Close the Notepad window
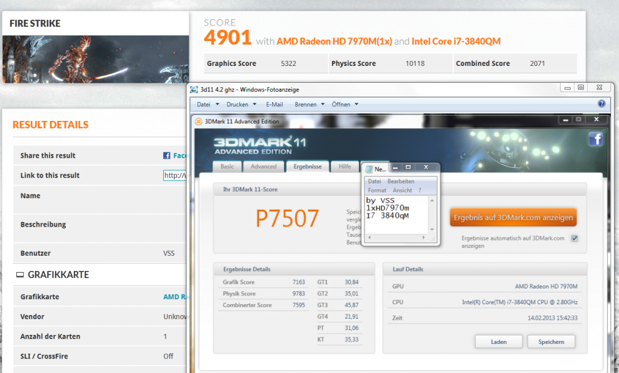619x373 pixels. 426,167
